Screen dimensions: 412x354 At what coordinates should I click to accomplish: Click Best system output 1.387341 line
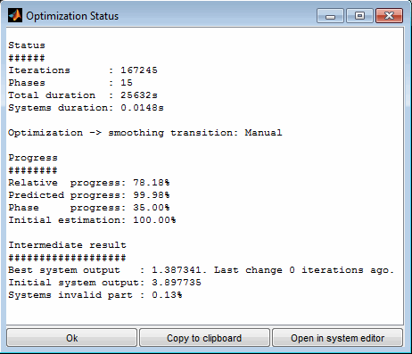click(x=202, y=270)
